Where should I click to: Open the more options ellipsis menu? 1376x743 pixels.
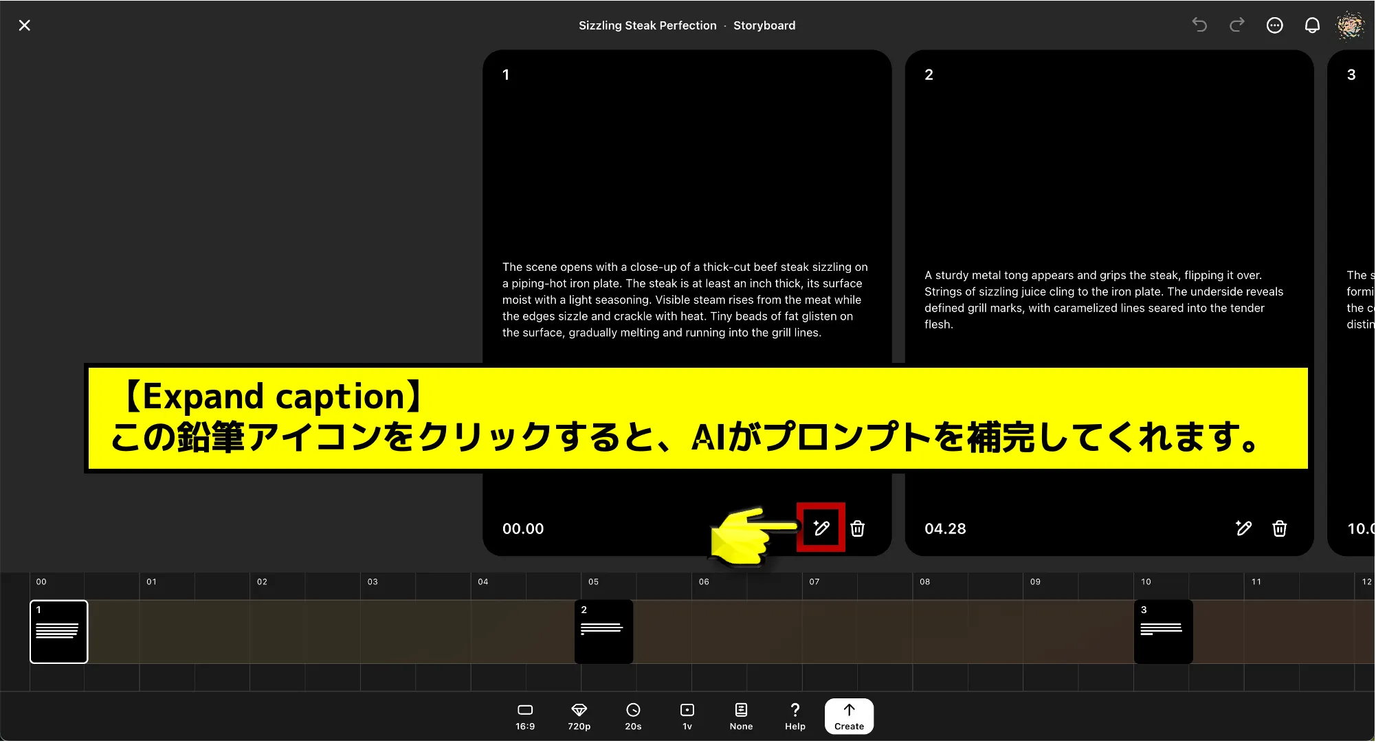(x=1275, y=25)
